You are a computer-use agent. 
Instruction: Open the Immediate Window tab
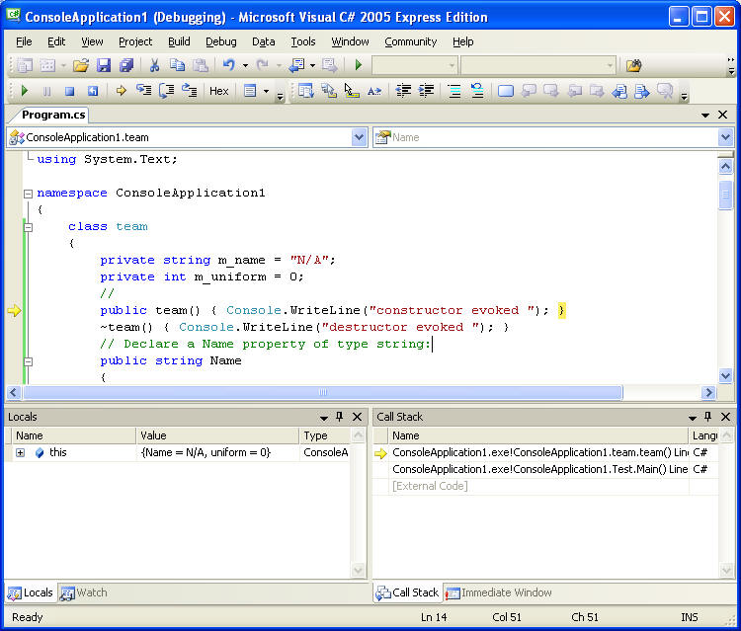pyautogui.click(x=499, y=592)
